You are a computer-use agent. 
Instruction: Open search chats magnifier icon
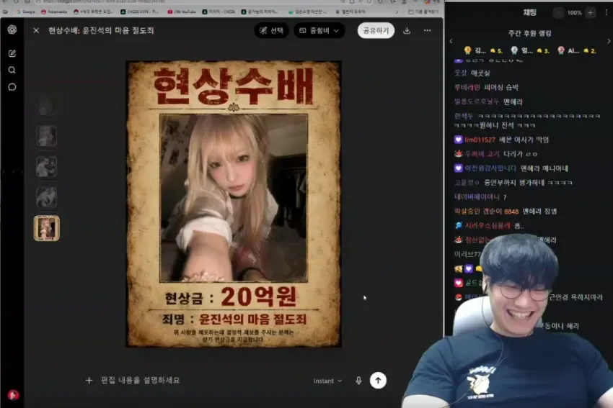(12, 71)
